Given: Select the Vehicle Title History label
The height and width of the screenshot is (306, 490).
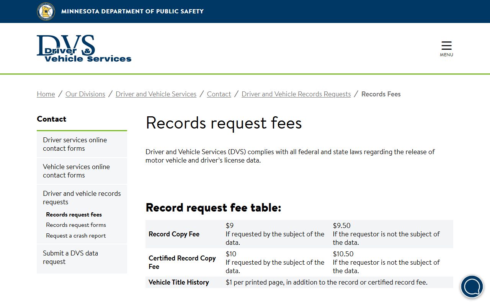Looking at the screenshot, I should pos(179,282).
